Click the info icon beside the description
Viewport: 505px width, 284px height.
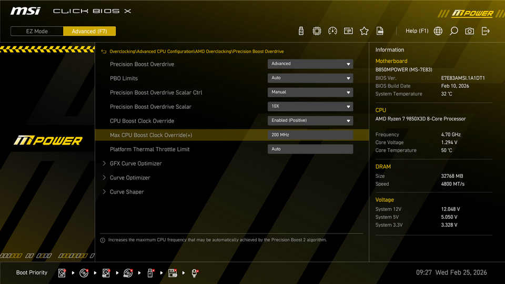click(103, 240)
